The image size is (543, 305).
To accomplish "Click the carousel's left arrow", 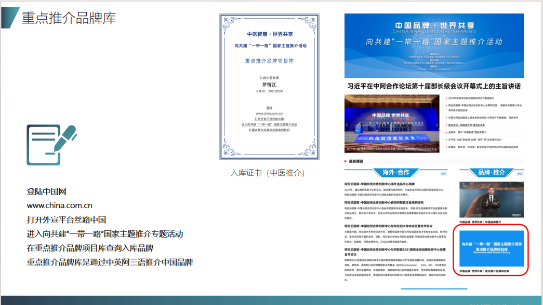I will point(348,125).
